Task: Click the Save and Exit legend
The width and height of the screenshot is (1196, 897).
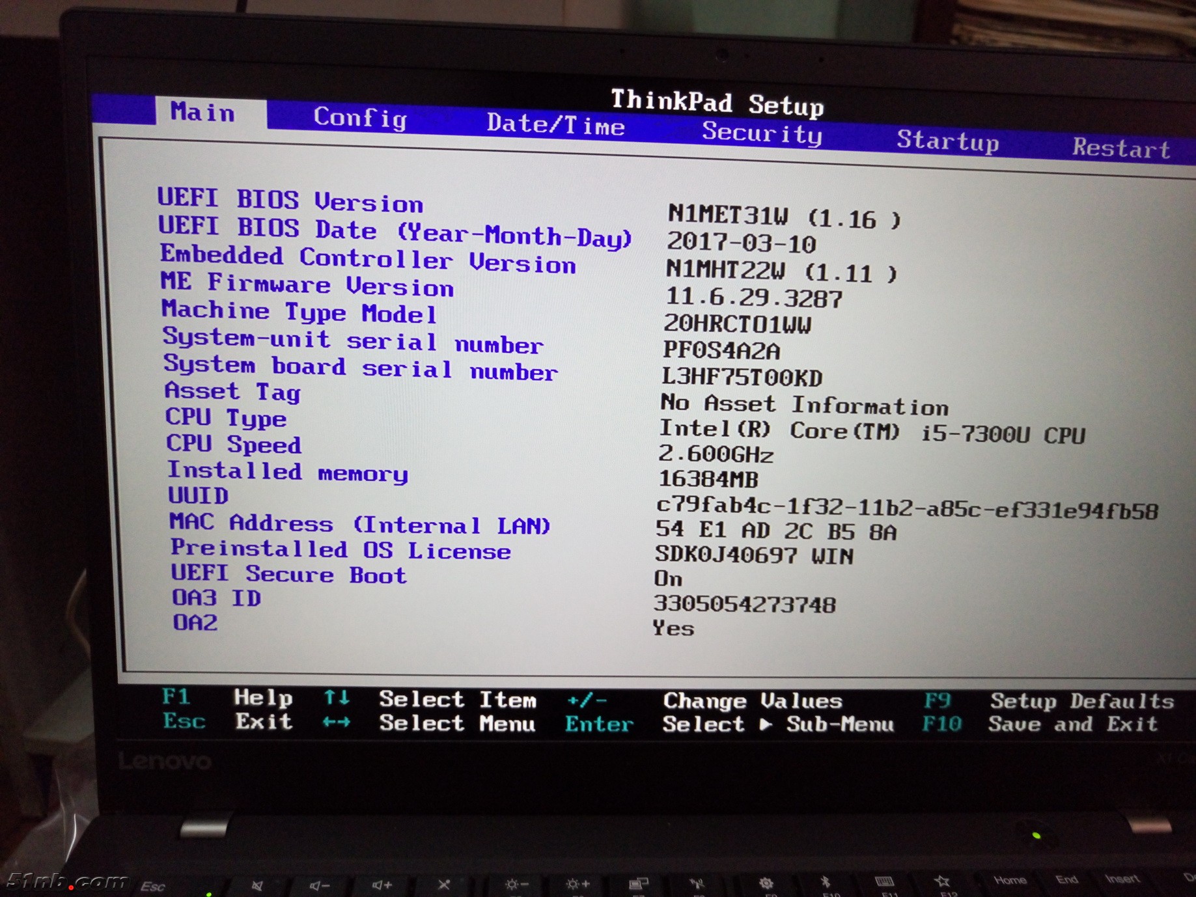Action: pyautogui.click(x=1073, y=724)
